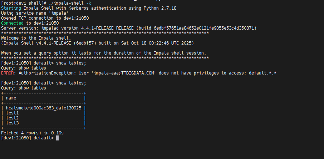Select the hcatsmokeid000ac363_date130925 table row
Screen dimensions: 324x159
[44, 108]
